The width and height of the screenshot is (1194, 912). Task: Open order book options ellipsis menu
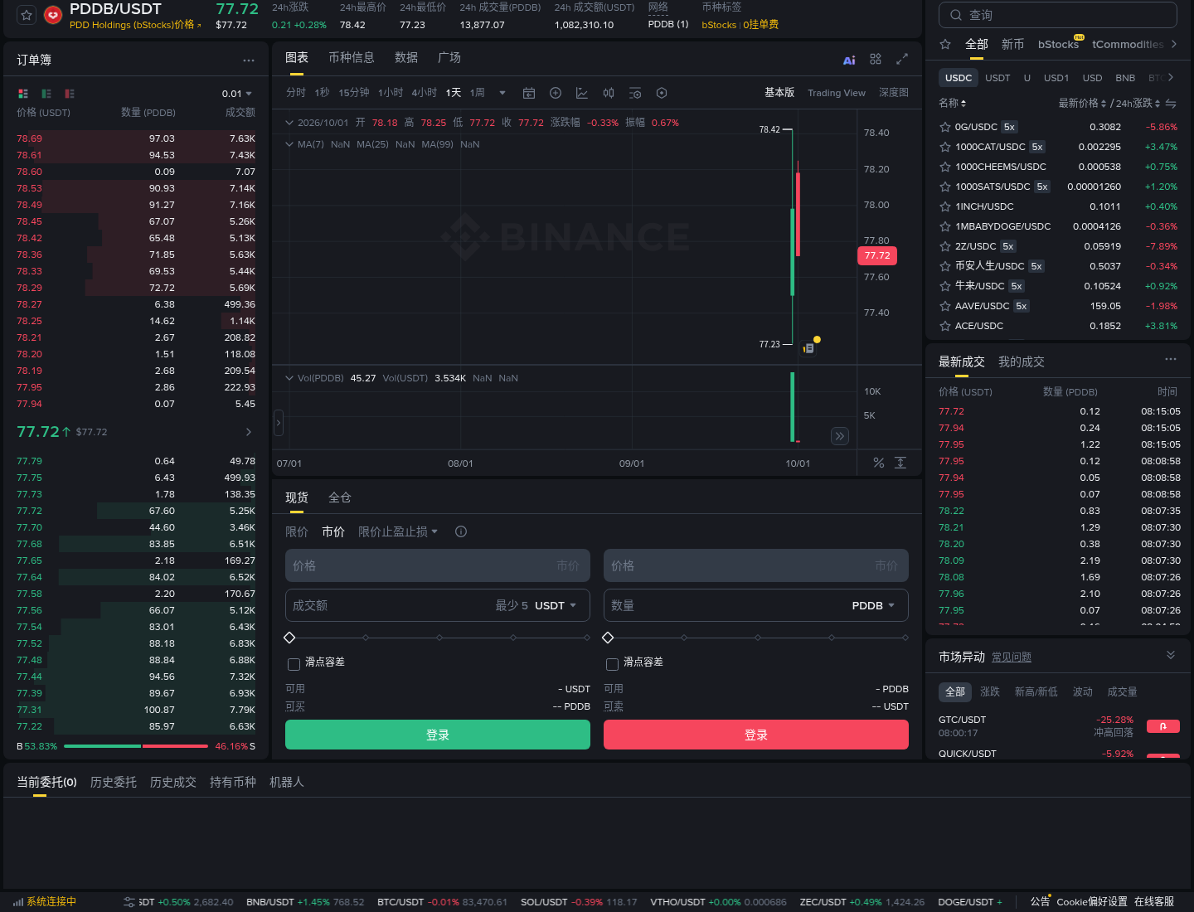249,61
